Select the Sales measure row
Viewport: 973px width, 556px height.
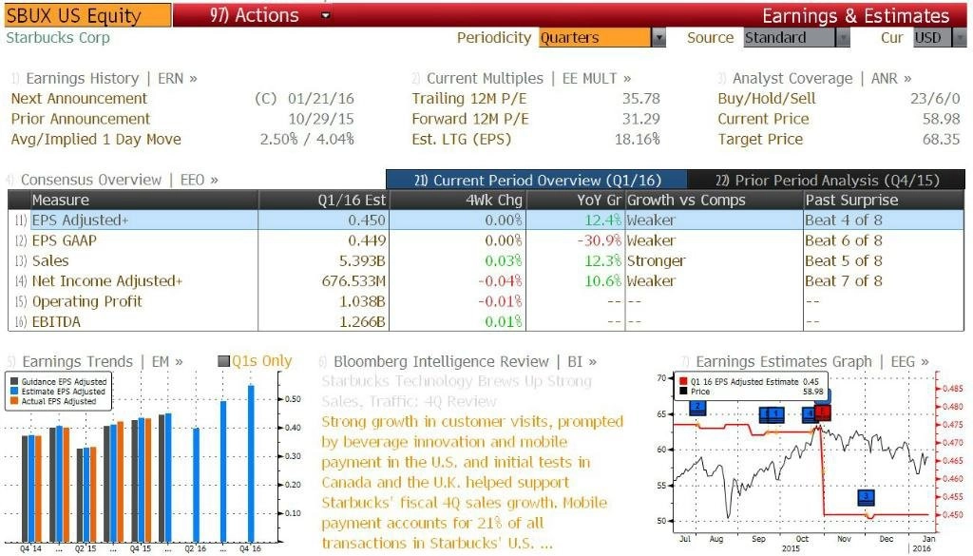pyautogui.click(x=486, y=261)
